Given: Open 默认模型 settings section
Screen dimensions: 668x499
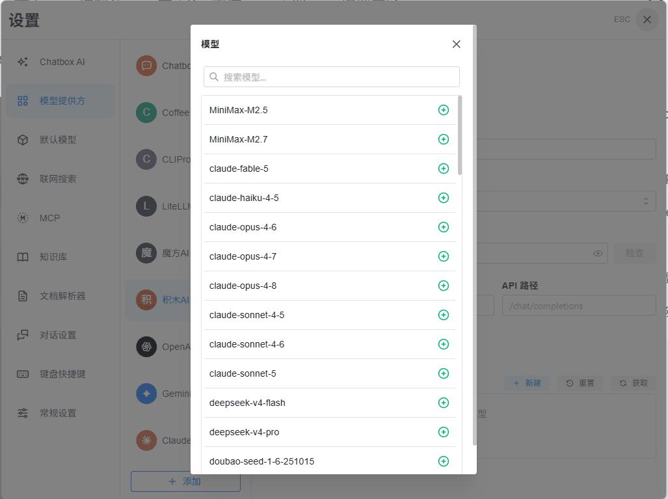Looking at the screenshot, I should click(x=60, y=140).
